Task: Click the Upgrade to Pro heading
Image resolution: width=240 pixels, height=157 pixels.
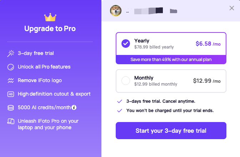Action: click(50, 29)
